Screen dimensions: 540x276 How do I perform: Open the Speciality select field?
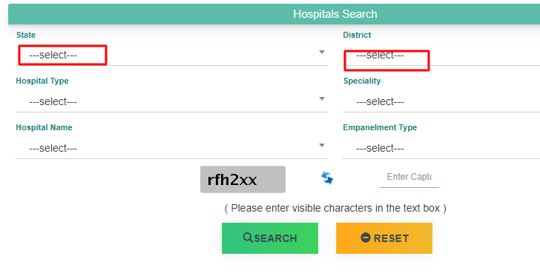[441, 101]
